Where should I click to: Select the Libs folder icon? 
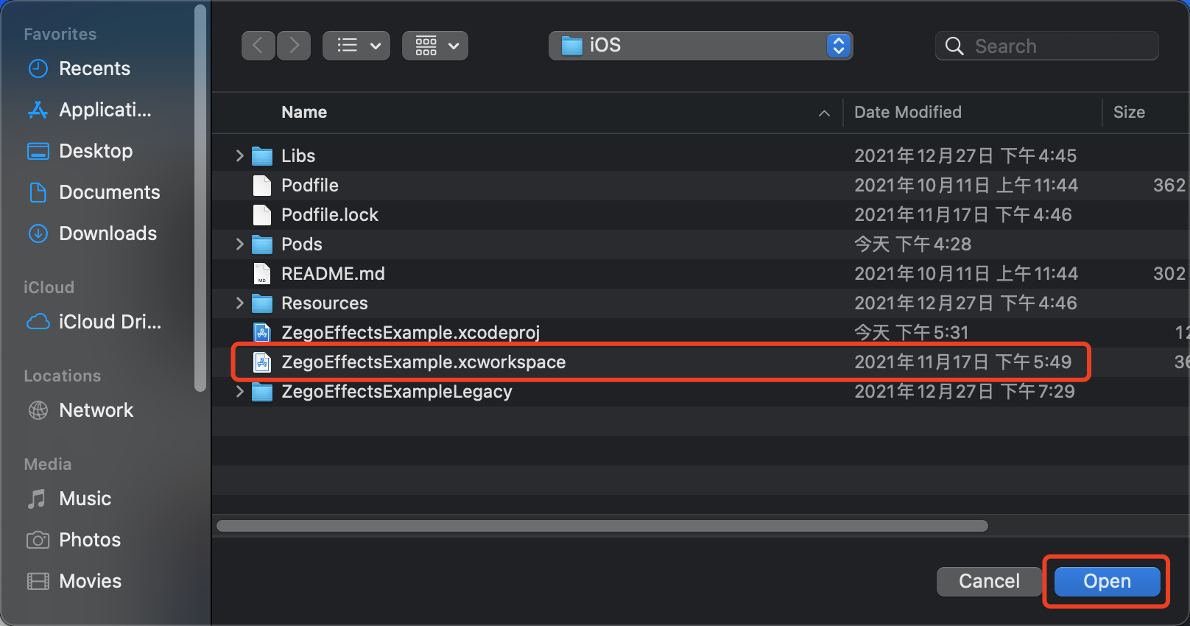262,156
